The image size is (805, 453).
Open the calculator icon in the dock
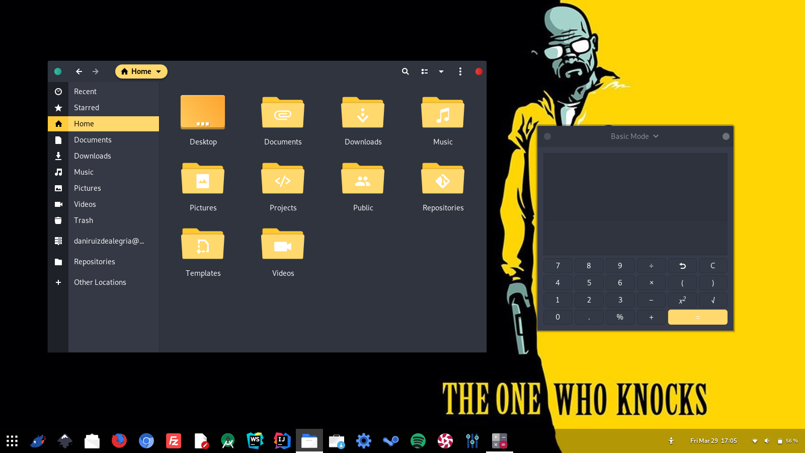click(500, 441)
